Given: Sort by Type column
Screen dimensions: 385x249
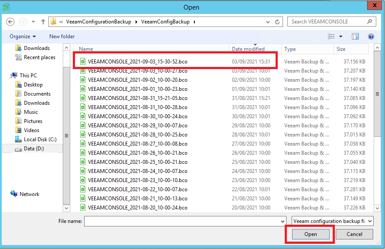Looking at the screenshot, I should tap(307, 49).
